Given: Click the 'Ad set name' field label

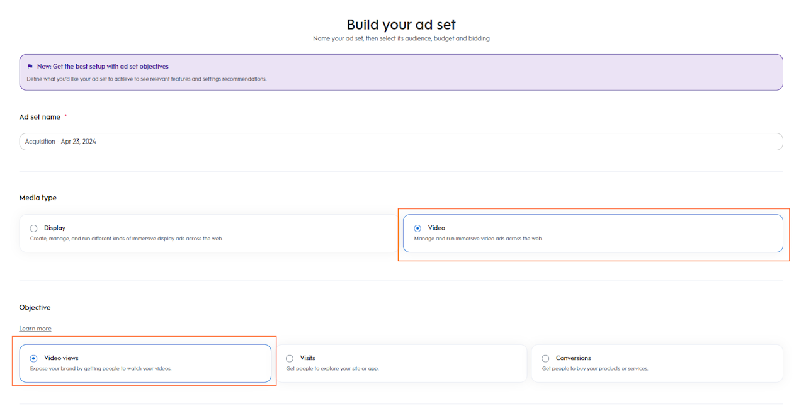Looking at the screenshot, I should click(x=40, y=117).
